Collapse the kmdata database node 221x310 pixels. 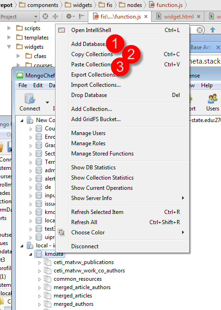[x=31, y=254]
